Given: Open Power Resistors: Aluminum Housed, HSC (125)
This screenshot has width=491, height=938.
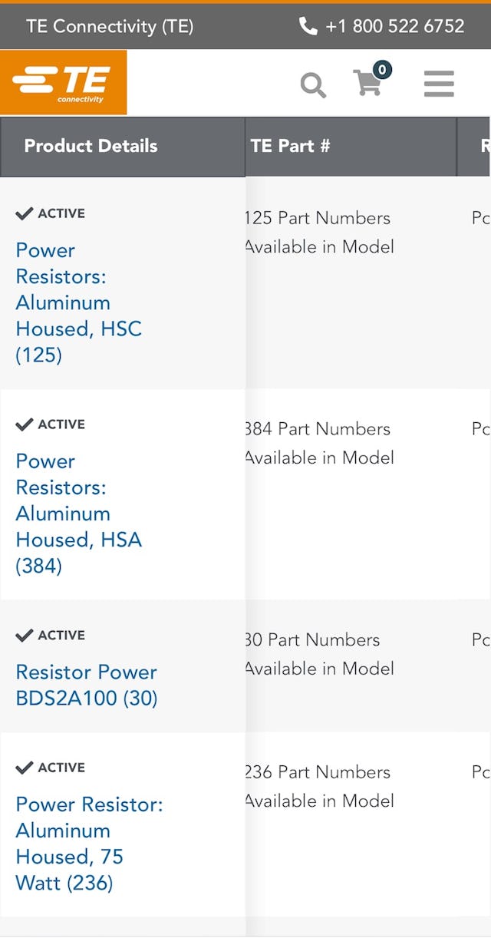Looking at the screenshot, I should point(78,302).
